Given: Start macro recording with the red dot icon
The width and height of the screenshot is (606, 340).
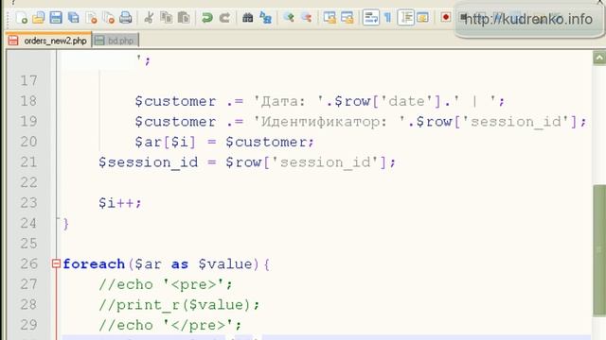Looking at the screenshot, I should coord(446,18).
